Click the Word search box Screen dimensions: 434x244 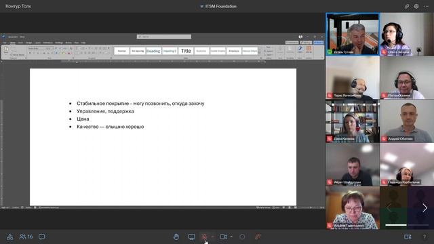tap(164, 37)
